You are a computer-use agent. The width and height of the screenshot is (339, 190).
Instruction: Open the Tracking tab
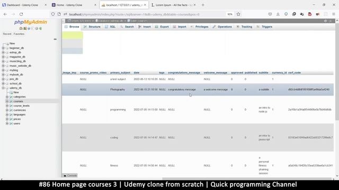pyautogui.click(x=244, y=27)
